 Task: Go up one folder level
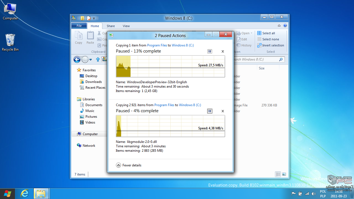[98, 59]
